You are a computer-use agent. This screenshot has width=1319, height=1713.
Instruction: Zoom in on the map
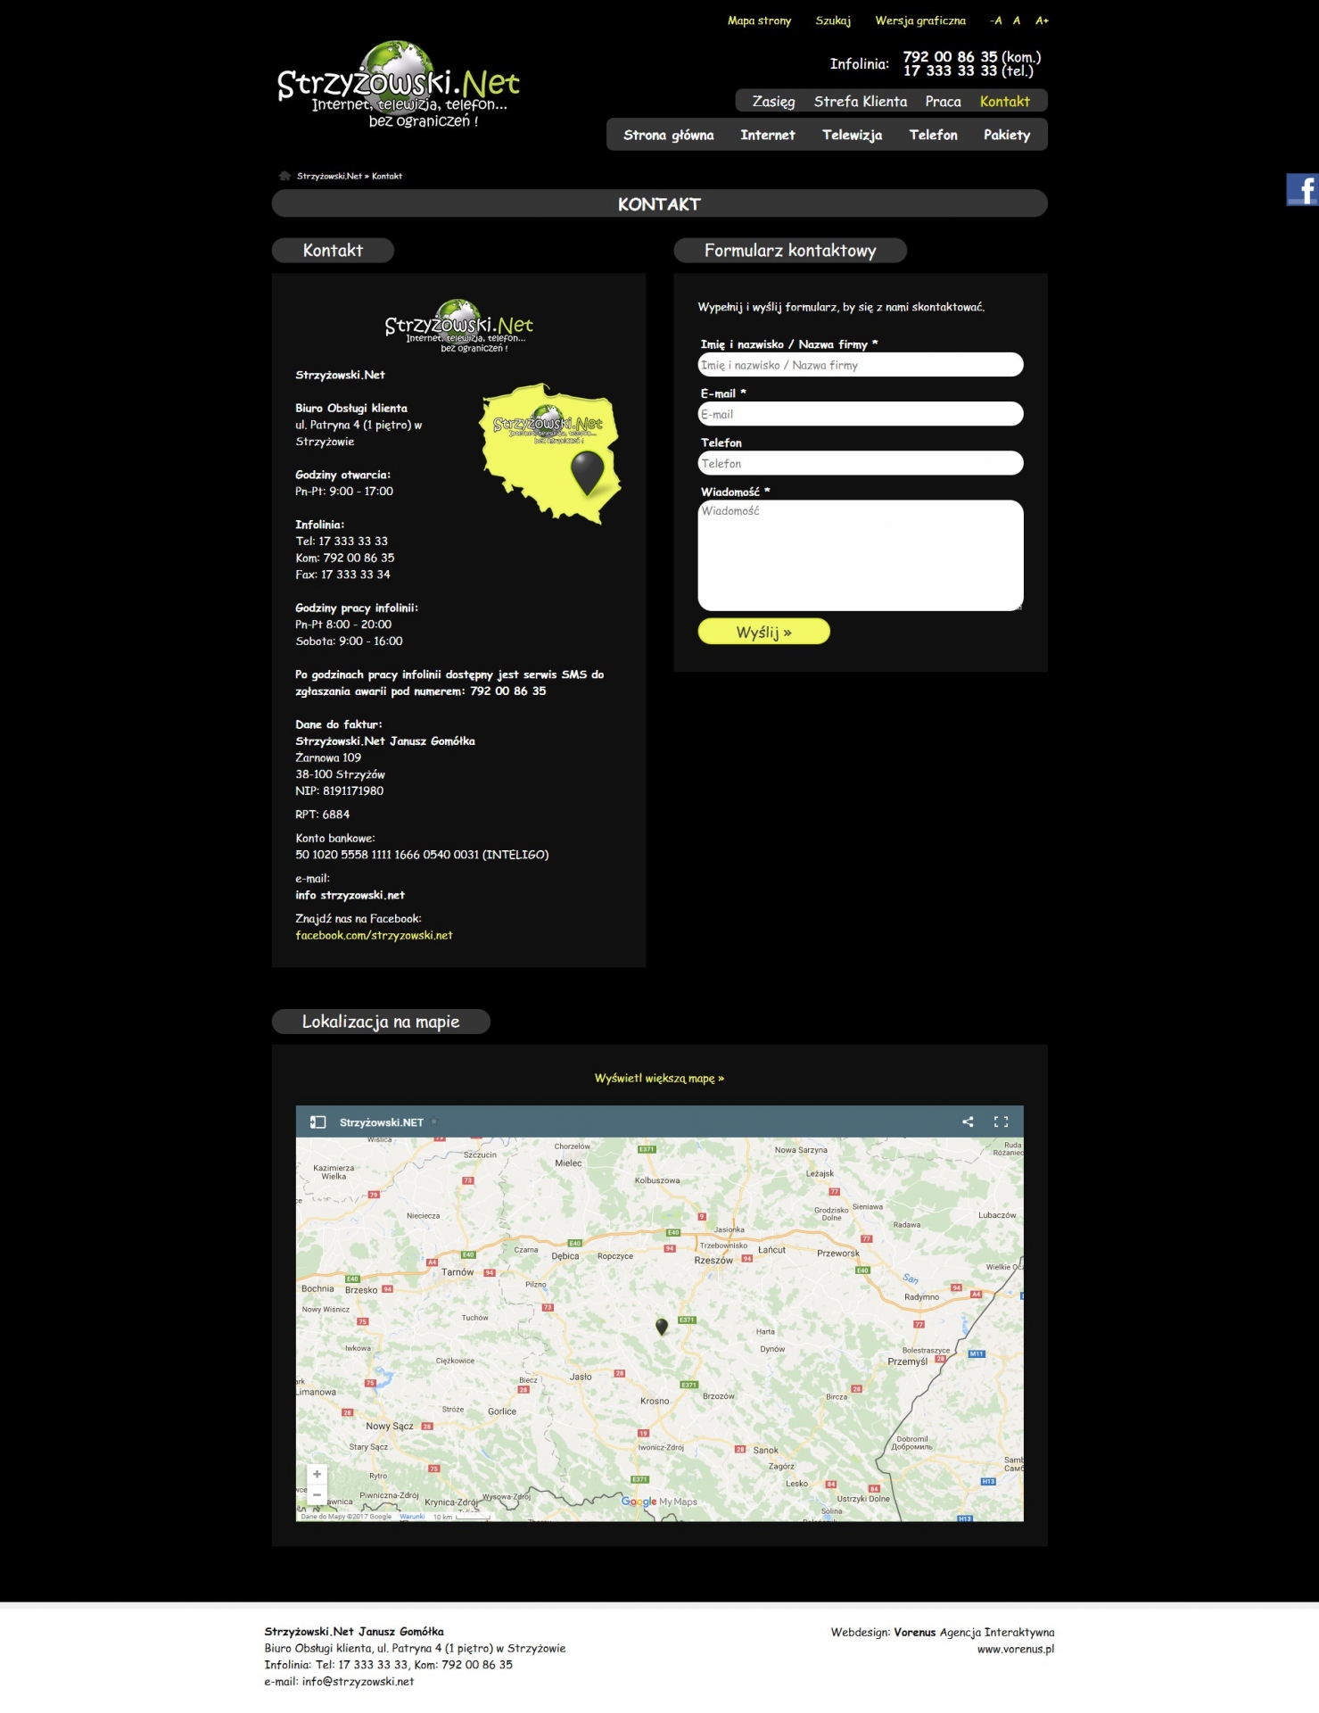tap(317, 1474)
